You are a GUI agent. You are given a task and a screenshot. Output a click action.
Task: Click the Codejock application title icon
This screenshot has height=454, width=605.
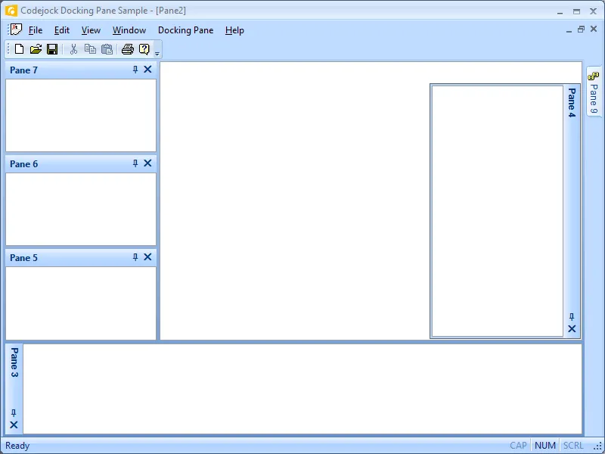tap(11, 11)
